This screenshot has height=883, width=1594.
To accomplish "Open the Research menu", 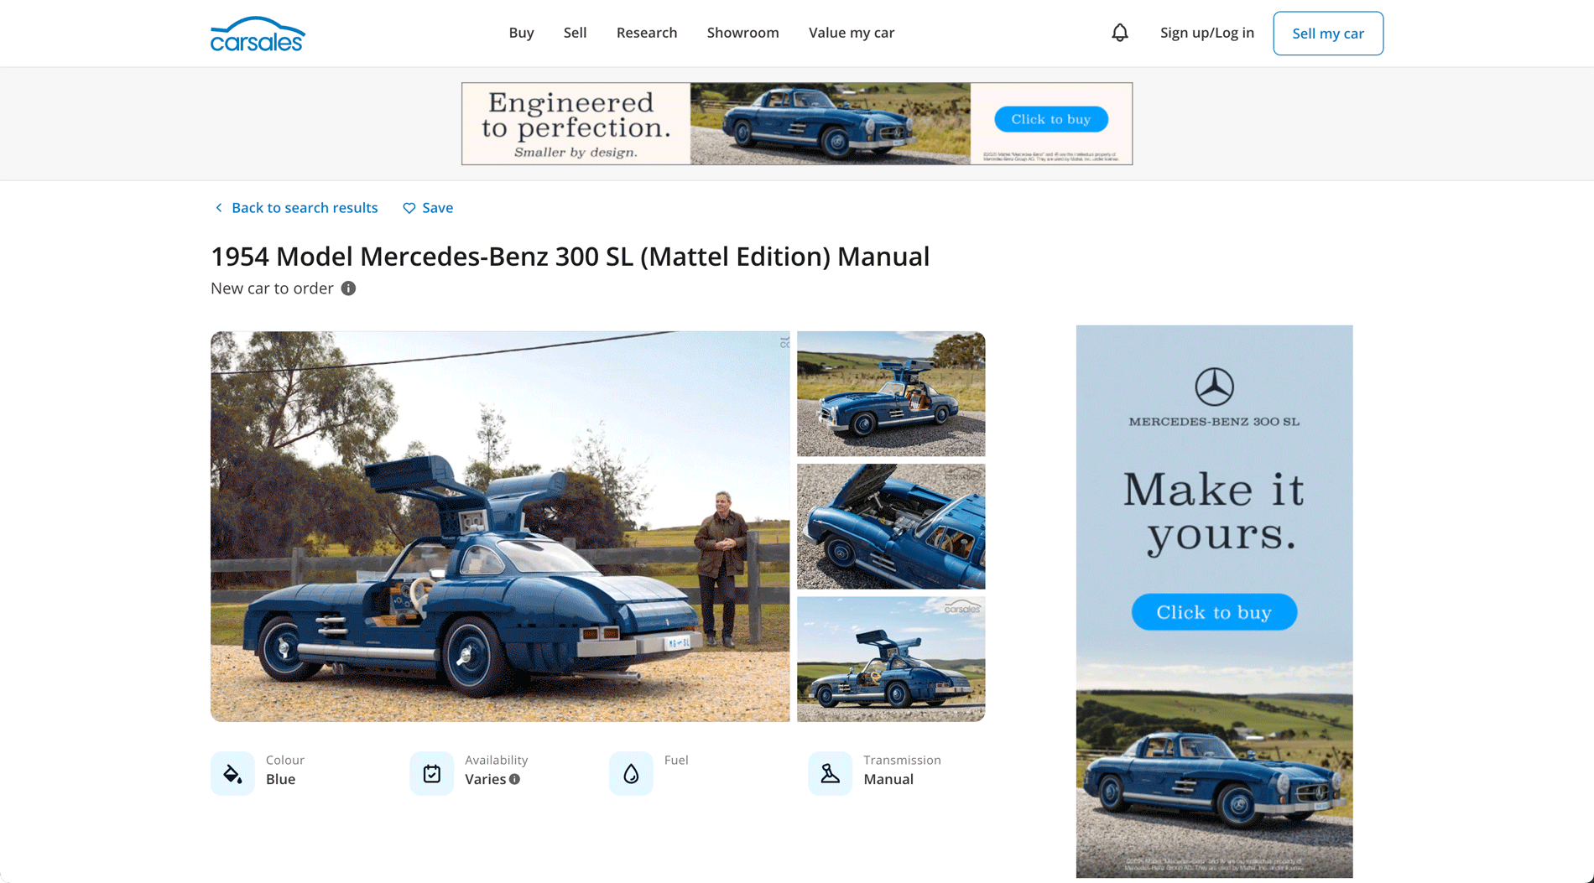I will pyautogui.click(x=647, y=32).
